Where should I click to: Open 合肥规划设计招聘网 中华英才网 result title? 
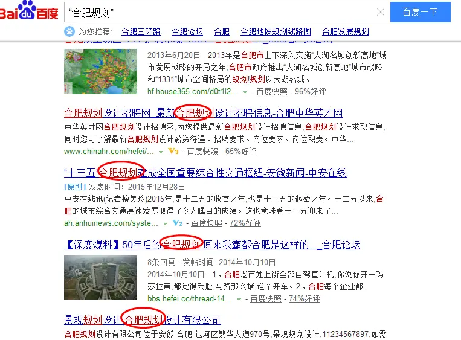click(203, 113)
